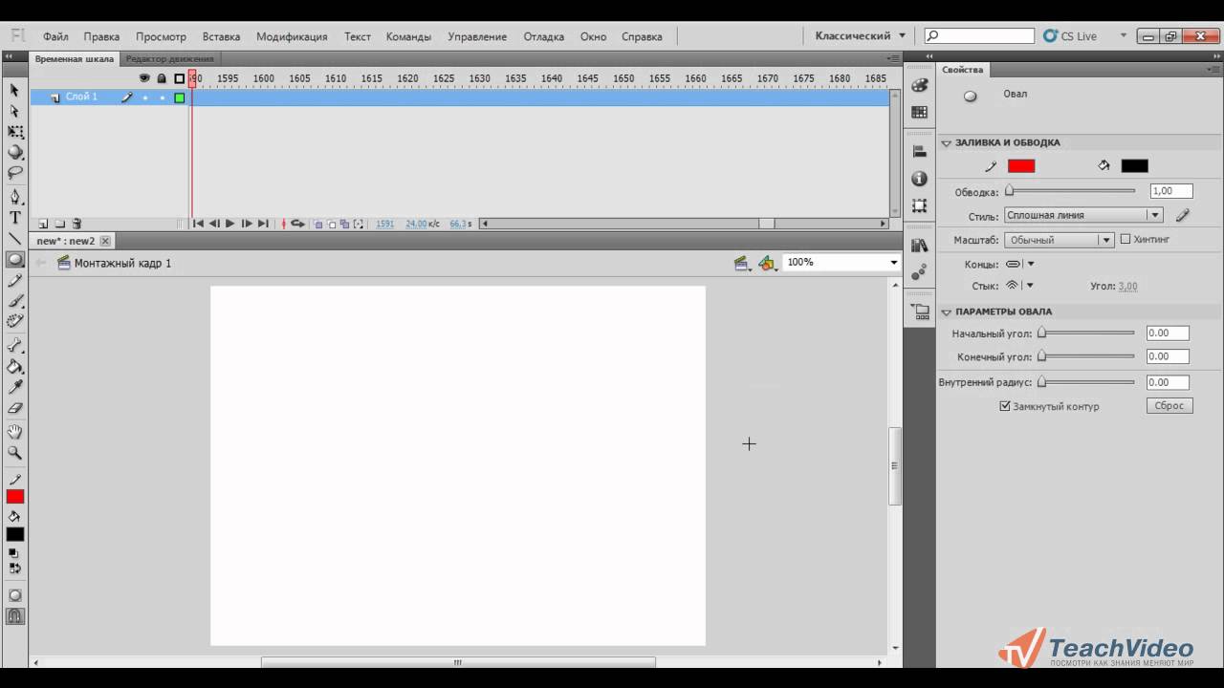The height and width of the screenshot is (688, 1224).
Task: Open the Справка menu
Action: pos(642,36)
